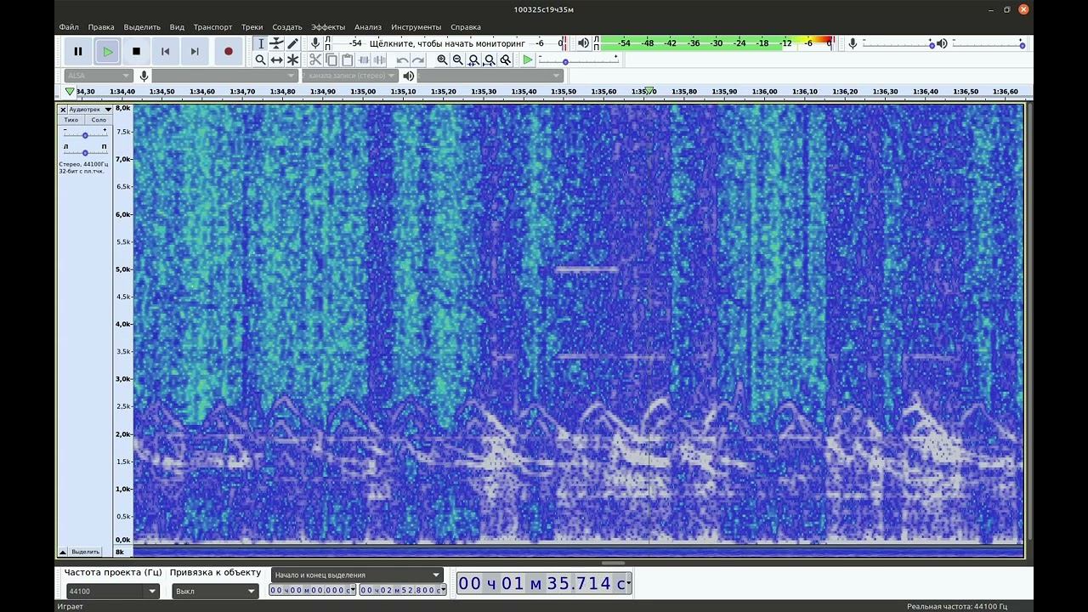Screen dimensions: 1088x612
Task: Skip to start of the project
Action: coord(166,51)
